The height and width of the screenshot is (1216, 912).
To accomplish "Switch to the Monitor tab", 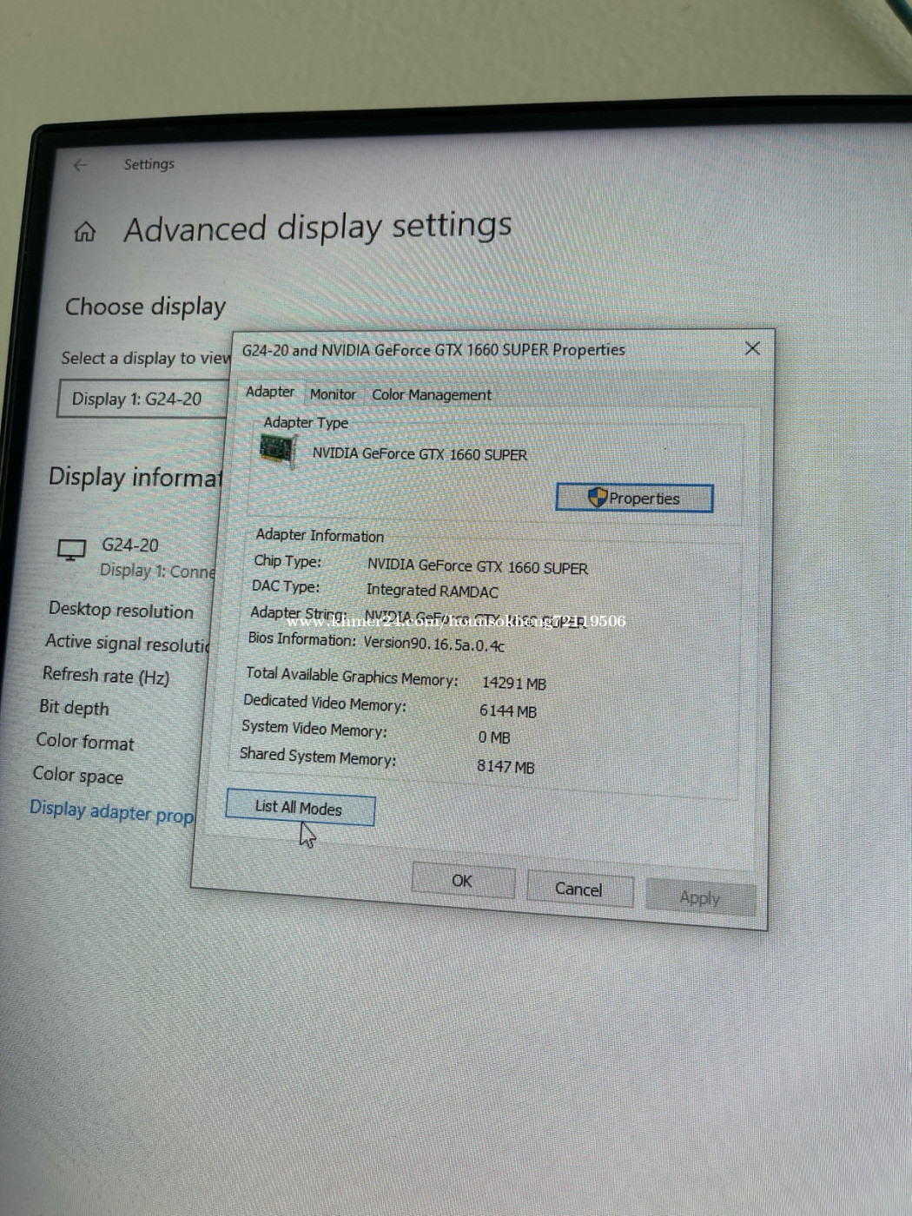I will pos(333,394).
